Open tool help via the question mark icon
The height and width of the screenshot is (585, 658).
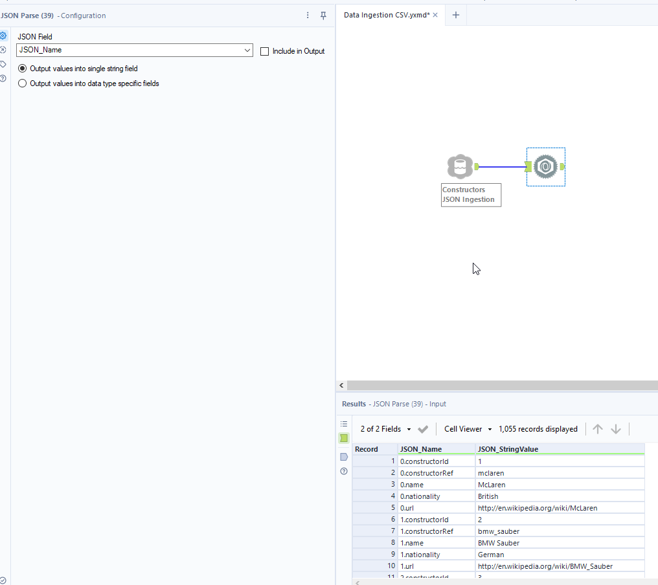point(3,78)
